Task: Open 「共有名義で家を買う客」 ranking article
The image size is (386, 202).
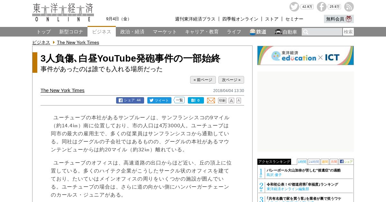Action: (x=304, y=198)
